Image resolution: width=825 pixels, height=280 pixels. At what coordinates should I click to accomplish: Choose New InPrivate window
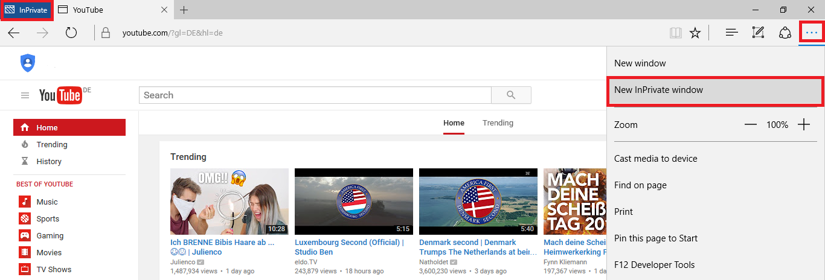pos(715,91)
